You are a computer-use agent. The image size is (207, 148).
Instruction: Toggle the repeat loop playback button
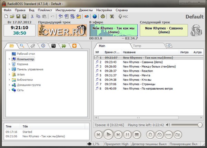(150, 135)
